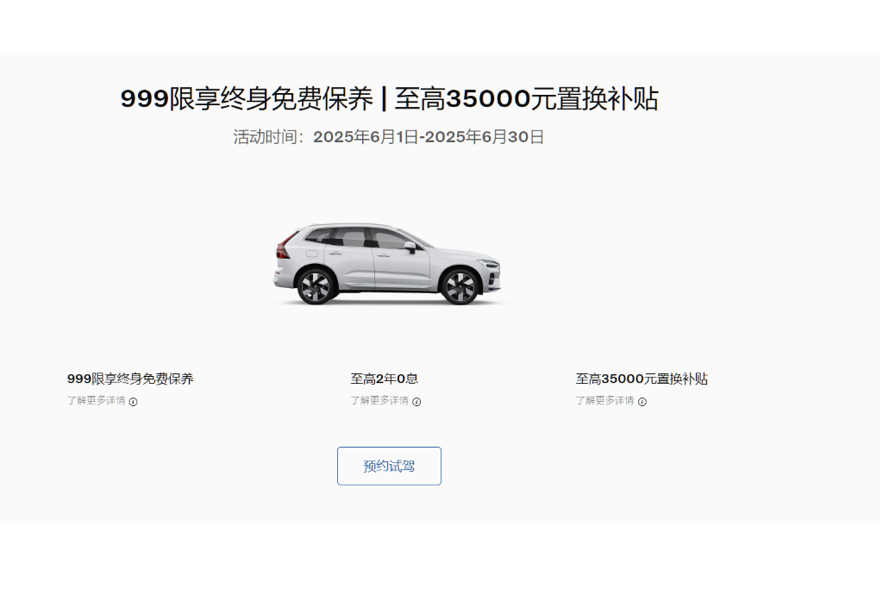Click the front wheel of the SUV
Viewport: 883px width, 589px height.
click(460, 286)
